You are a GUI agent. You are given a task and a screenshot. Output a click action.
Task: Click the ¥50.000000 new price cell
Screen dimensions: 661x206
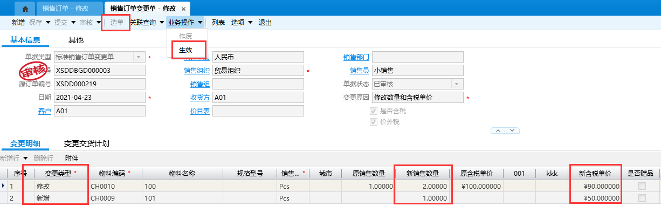click(595, 198)
